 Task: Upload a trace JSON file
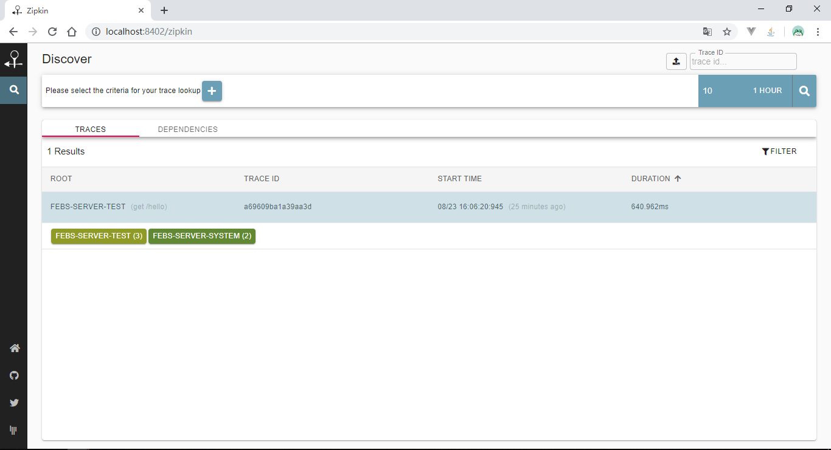(x=676, y=61)
